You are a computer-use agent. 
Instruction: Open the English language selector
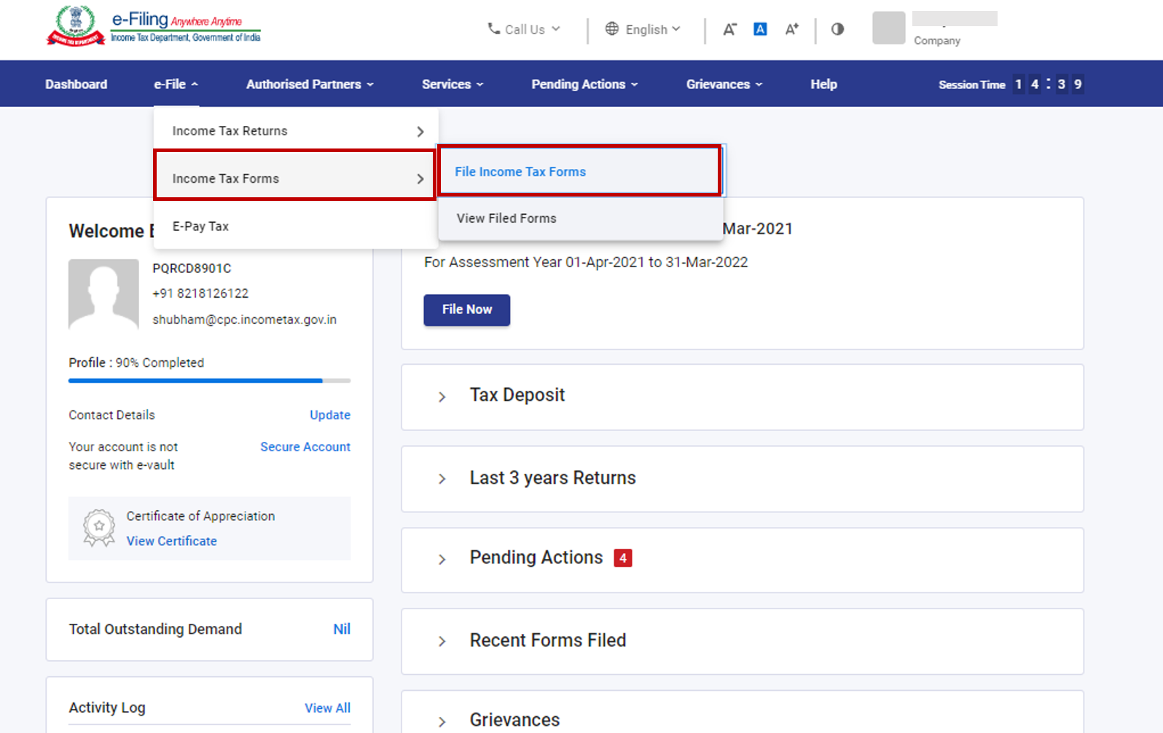[643, 29]
